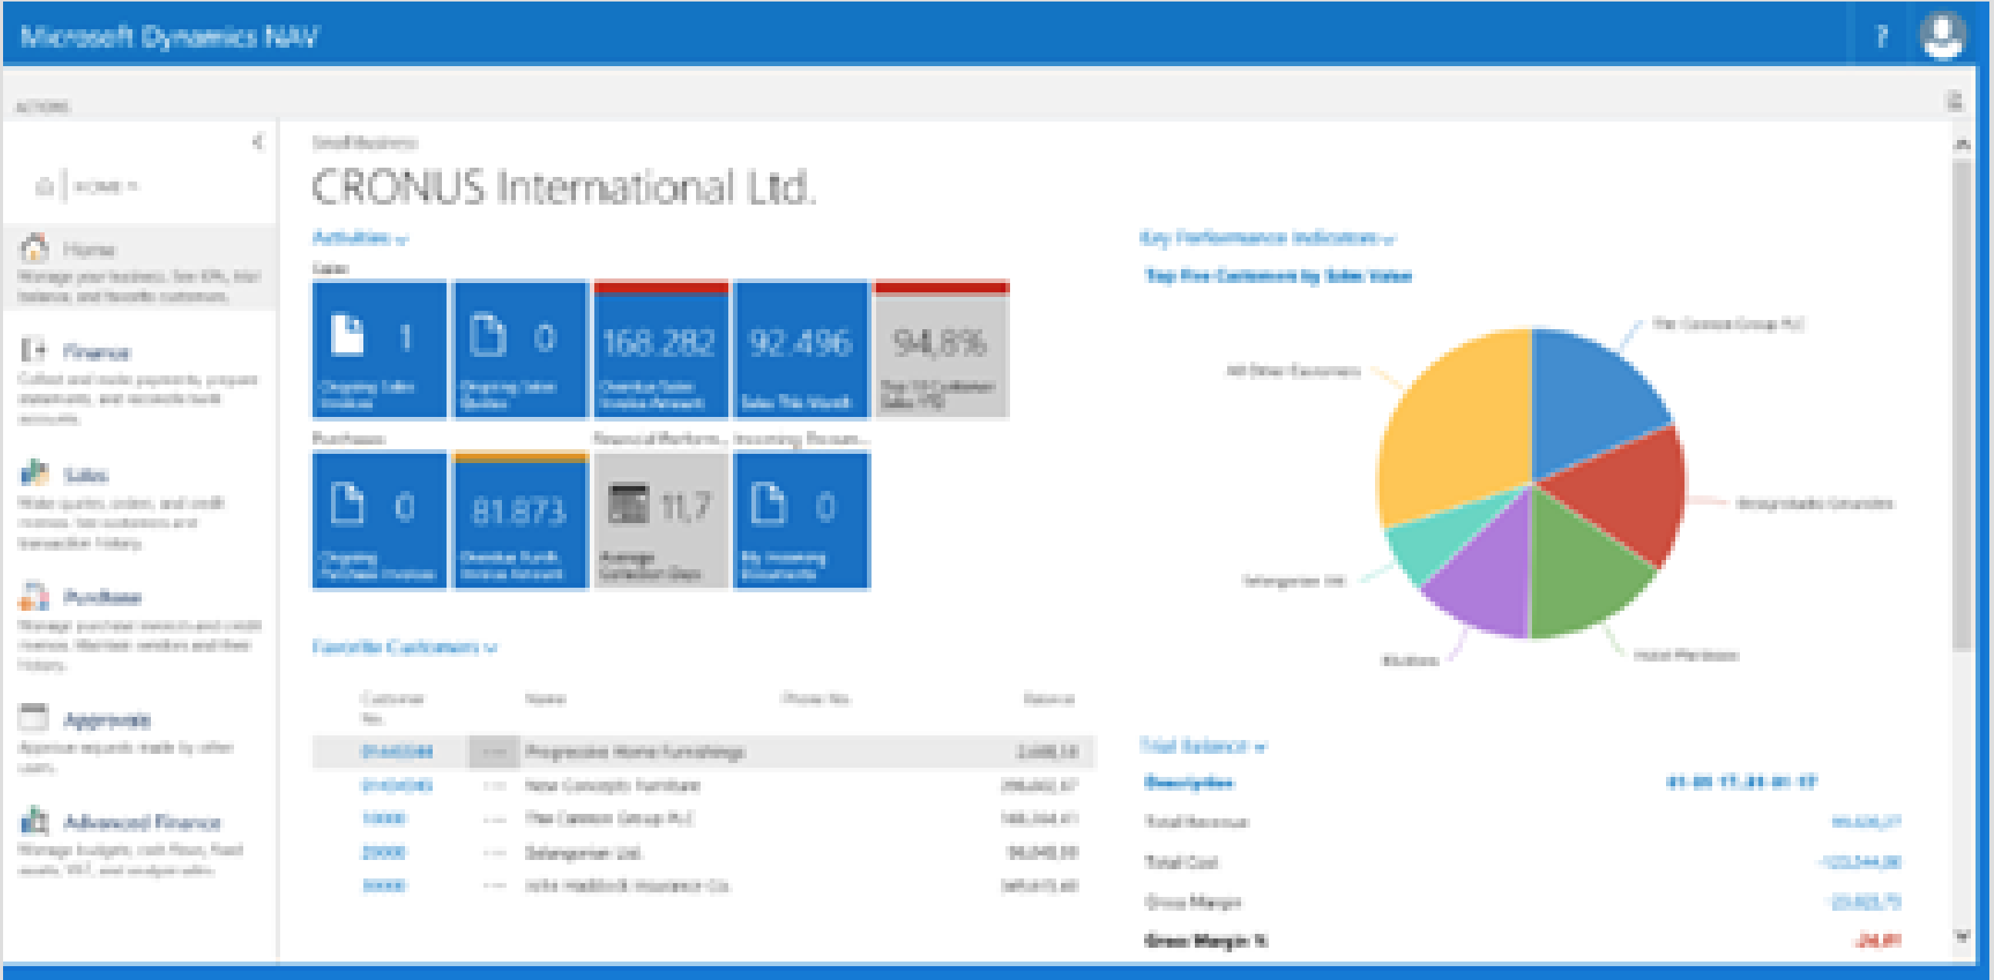Click the Advanced Finance sidebar icon
Image resolution: width=1994 pixels, height=980 pixels.
click(x=34, y=821)
